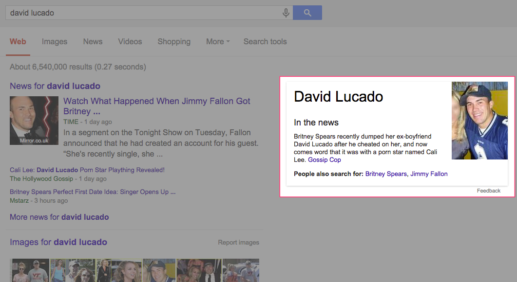Open the Gossip Cop source link
The image size is (517, 282).
point(325,159)
